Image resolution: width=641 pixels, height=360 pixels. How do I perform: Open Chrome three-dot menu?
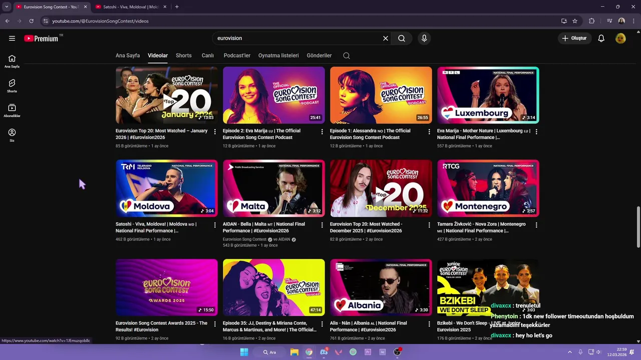click(633, 21)
